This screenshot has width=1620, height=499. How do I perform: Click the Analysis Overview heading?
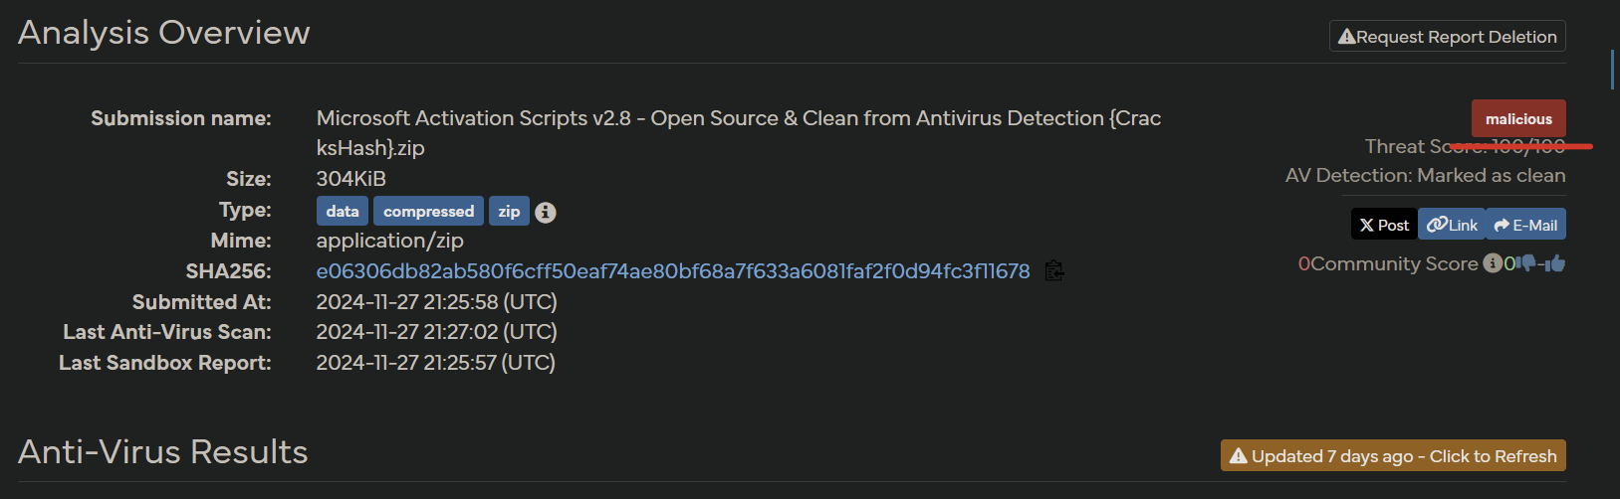(164, 33)
